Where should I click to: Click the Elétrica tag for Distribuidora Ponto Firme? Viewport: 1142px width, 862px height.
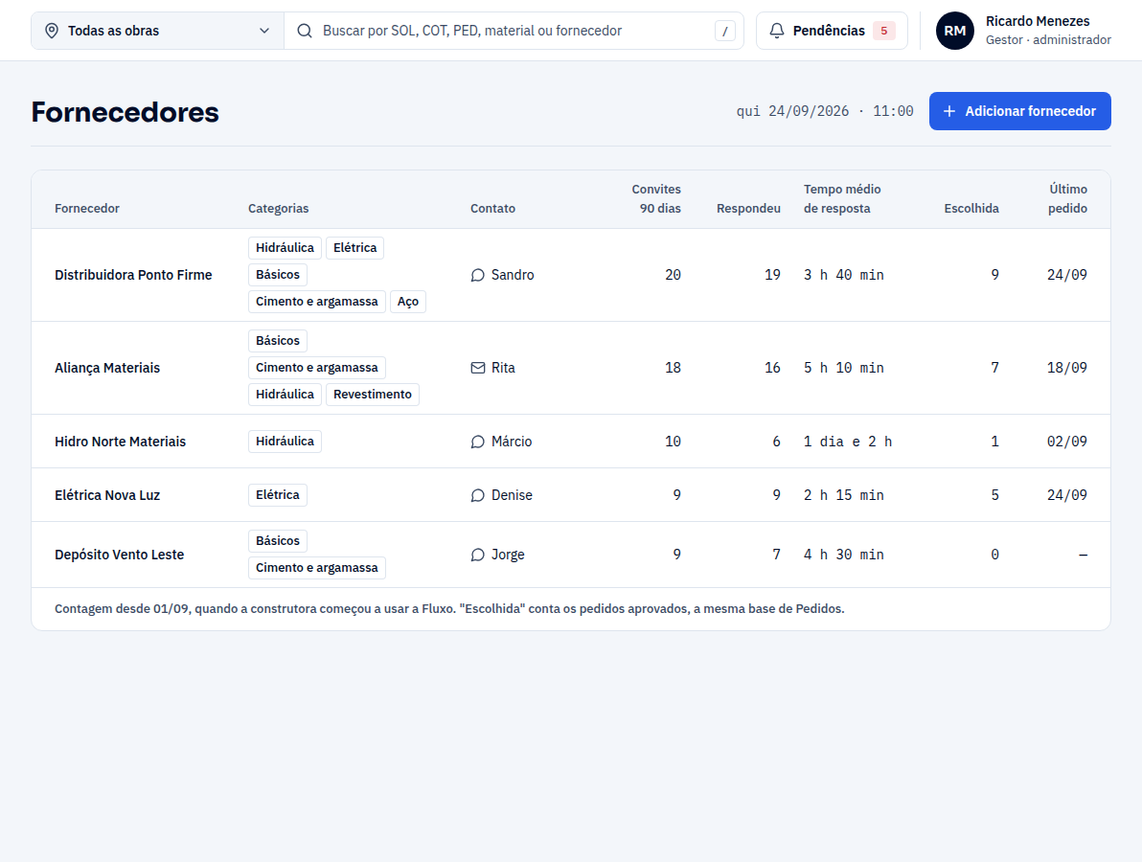(354, 248)
